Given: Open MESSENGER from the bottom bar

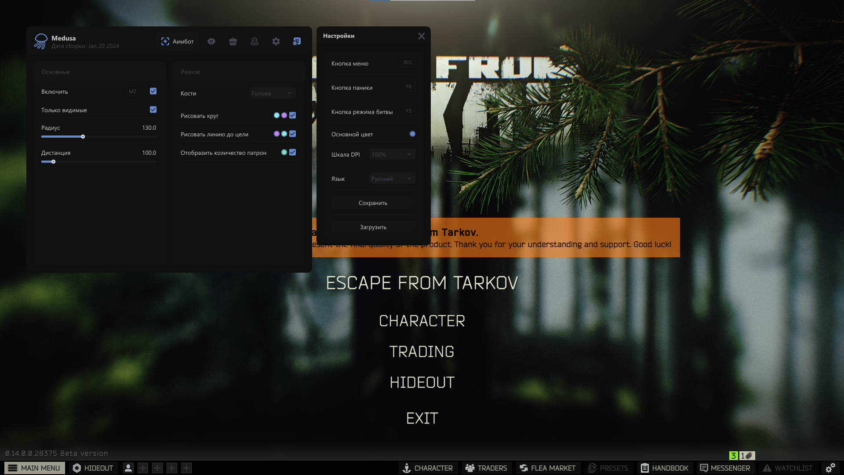Looking at the screenshot, I should tap(725, 468).
